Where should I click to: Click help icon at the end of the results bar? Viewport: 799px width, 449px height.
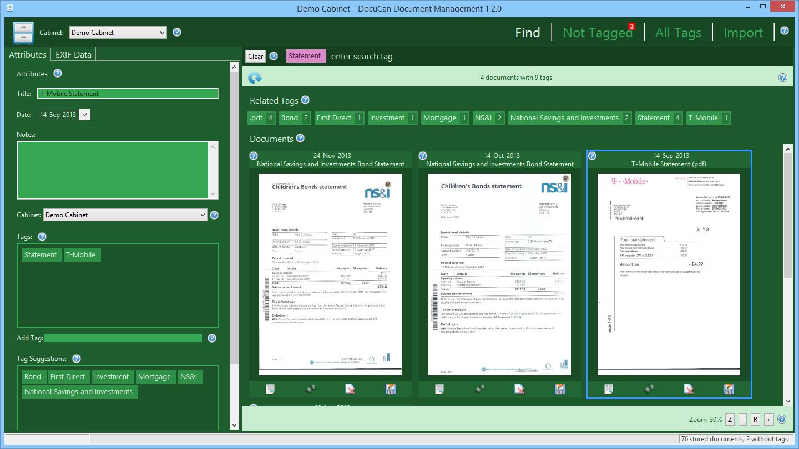click(783, 78)
